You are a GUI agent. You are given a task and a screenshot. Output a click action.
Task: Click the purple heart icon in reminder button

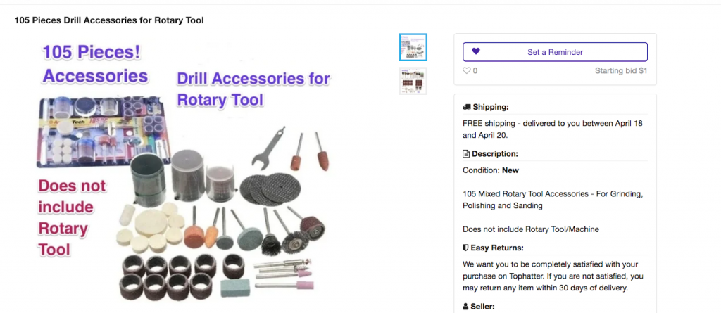coord(476,51)
